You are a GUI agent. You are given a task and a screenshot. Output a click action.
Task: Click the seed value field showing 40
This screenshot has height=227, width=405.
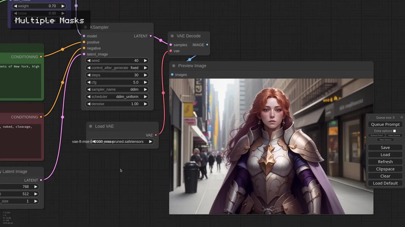[117, 61]
